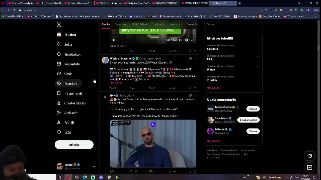Image resolution: width=321 pixels, height=180 pixels.
Task: Bookmark World of Statistics post
Action: pyautogui.click(x=190, y=88)
